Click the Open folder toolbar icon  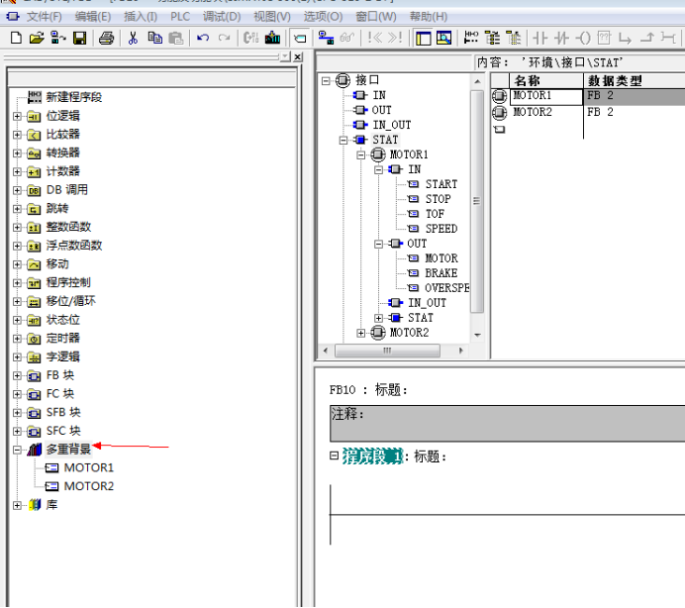click(x=37, y=38)
